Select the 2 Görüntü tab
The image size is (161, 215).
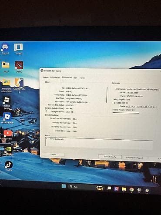tap(67, 77)
